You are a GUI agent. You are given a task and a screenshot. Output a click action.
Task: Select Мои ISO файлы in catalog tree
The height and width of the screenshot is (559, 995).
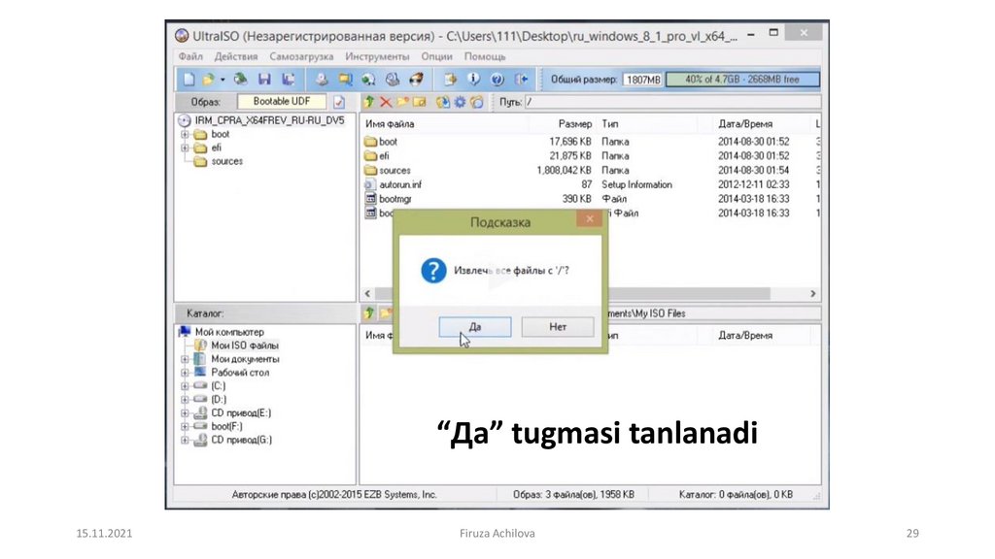point(245,345)
